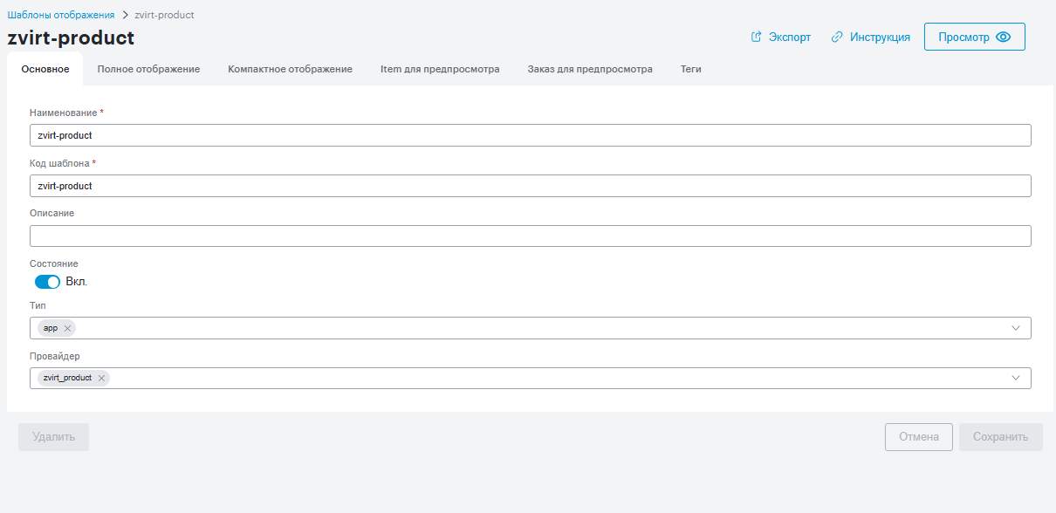Click the zvirt_product tag chip text

(67, 378)
